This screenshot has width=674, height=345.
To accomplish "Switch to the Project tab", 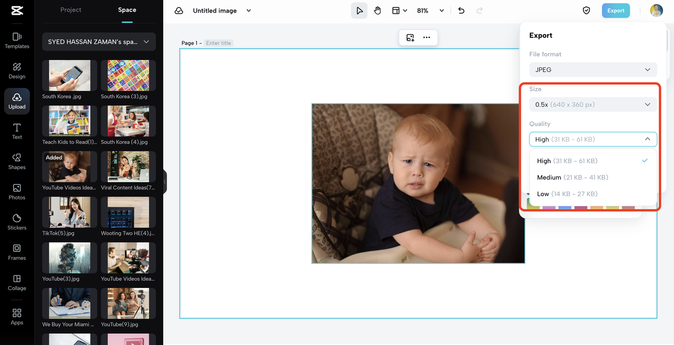I will pos(71,10).
